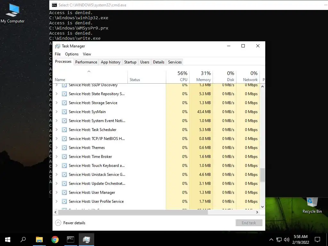Open the Recycle Bin desktop icon
Screen dimensions: 328x246
(x=312, y=205)
